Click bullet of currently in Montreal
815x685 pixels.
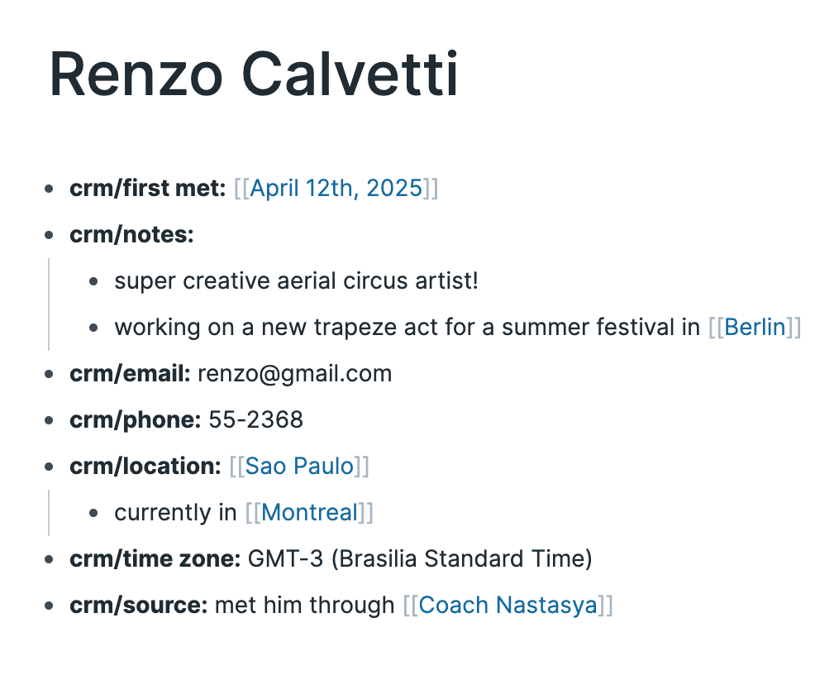point(93,513)
